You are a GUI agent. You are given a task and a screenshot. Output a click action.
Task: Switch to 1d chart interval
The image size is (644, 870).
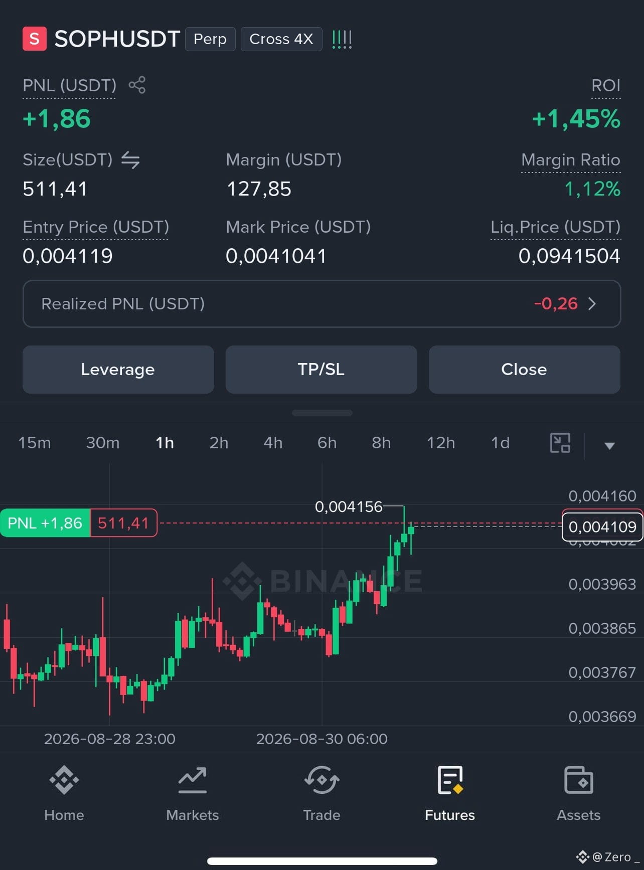click(x=500, y=443)
